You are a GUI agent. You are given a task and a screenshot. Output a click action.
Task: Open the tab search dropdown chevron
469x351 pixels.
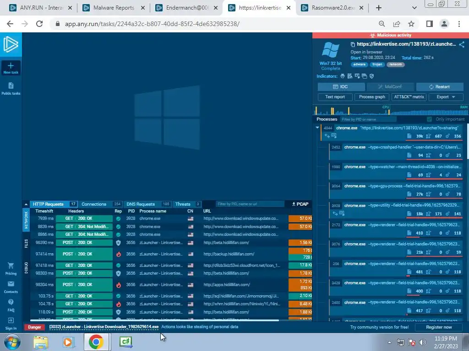(414, 8)
